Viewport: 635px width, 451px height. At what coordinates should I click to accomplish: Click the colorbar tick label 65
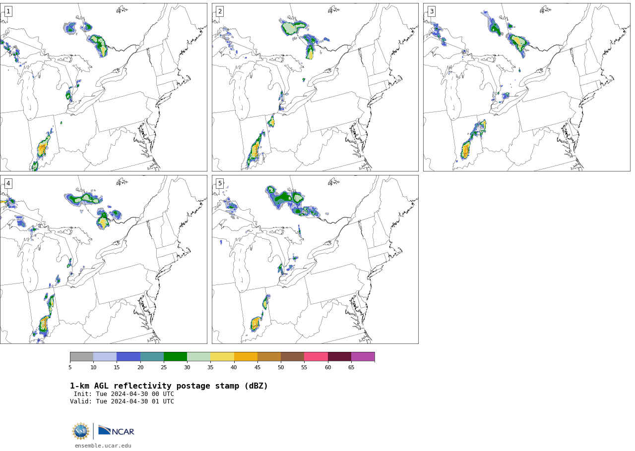(x=351, y=367)
